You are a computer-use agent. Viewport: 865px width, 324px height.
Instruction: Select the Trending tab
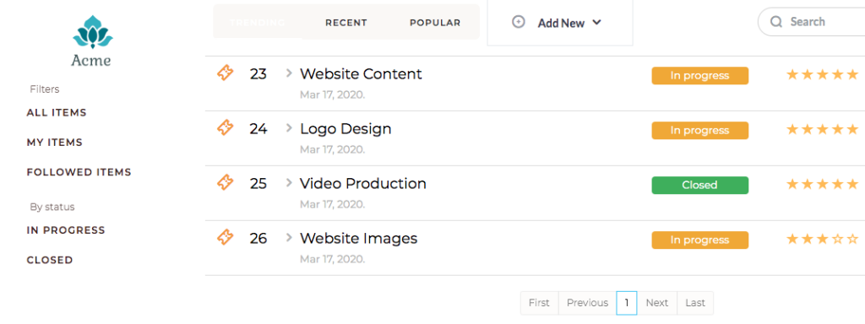click(257, 23)
